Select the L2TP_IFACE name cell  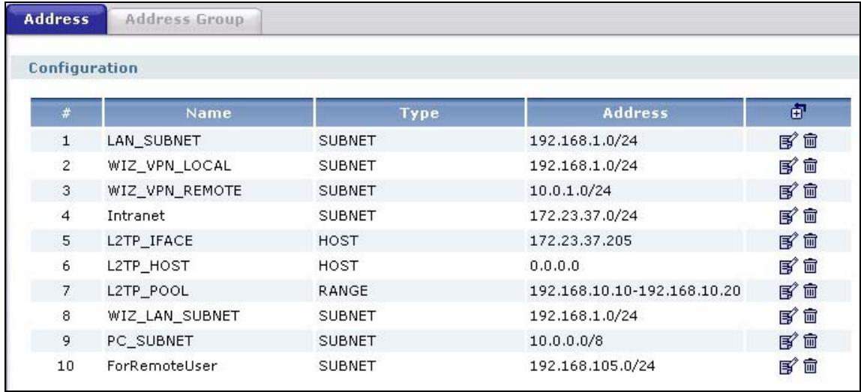pyautogui.click(x=208, y=241)
